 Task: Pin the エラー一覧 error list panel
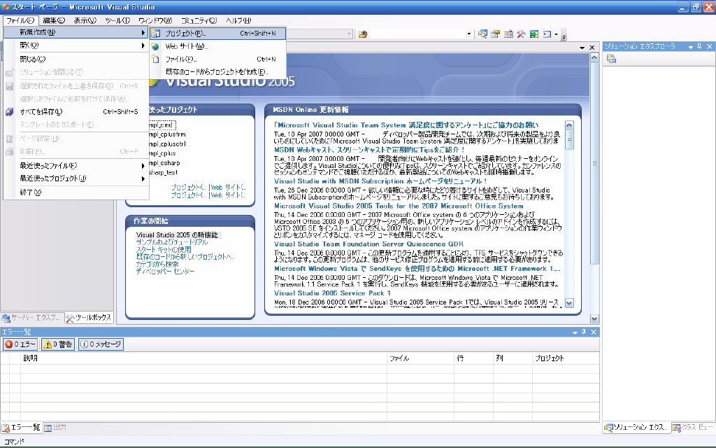[584, 332]
